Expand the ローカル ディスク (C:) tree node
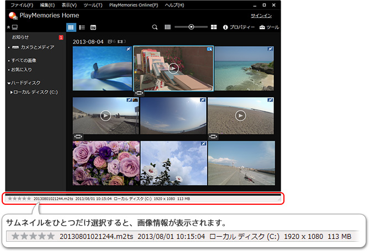 point(12,92)
